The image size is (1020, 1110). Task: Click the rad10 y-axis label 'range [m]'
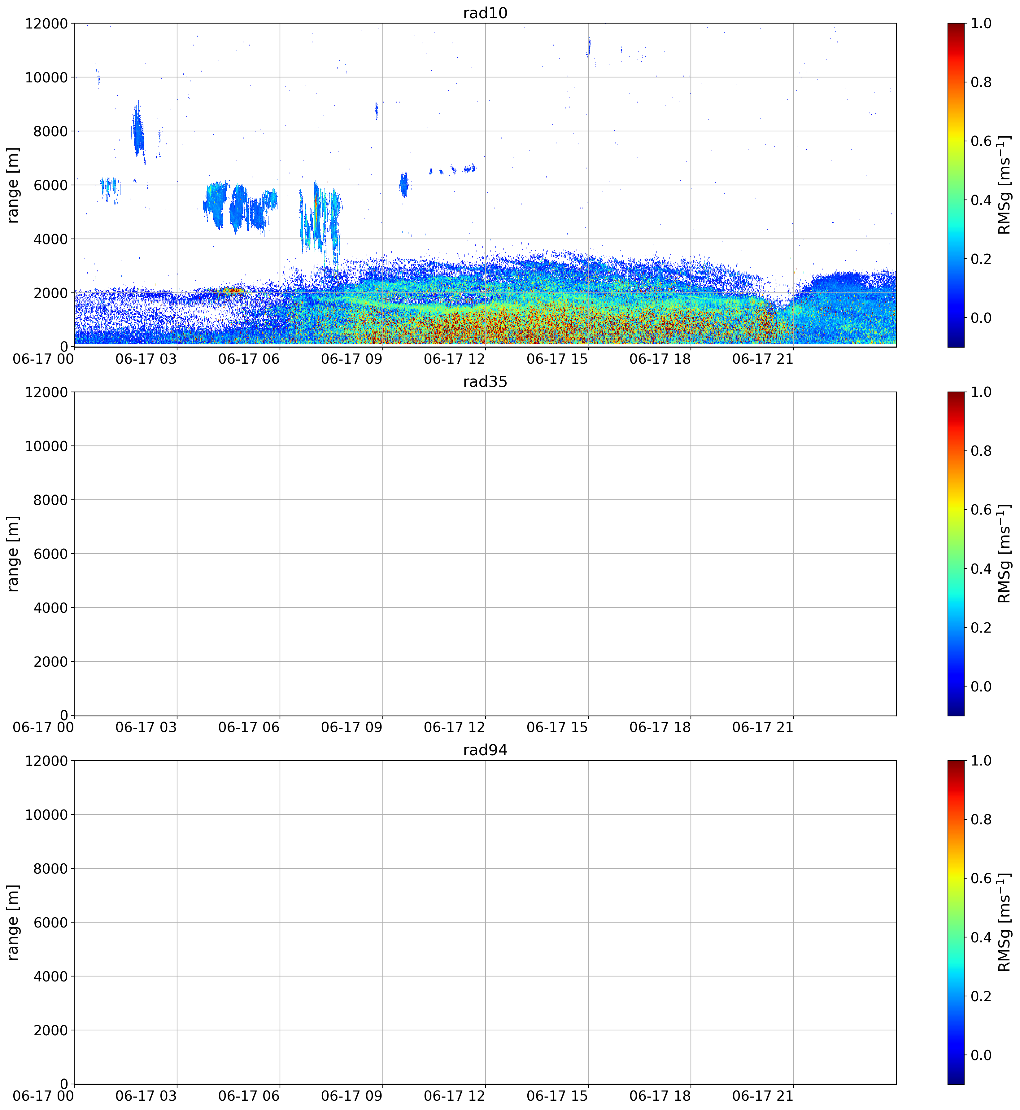(x=13, y=185)
